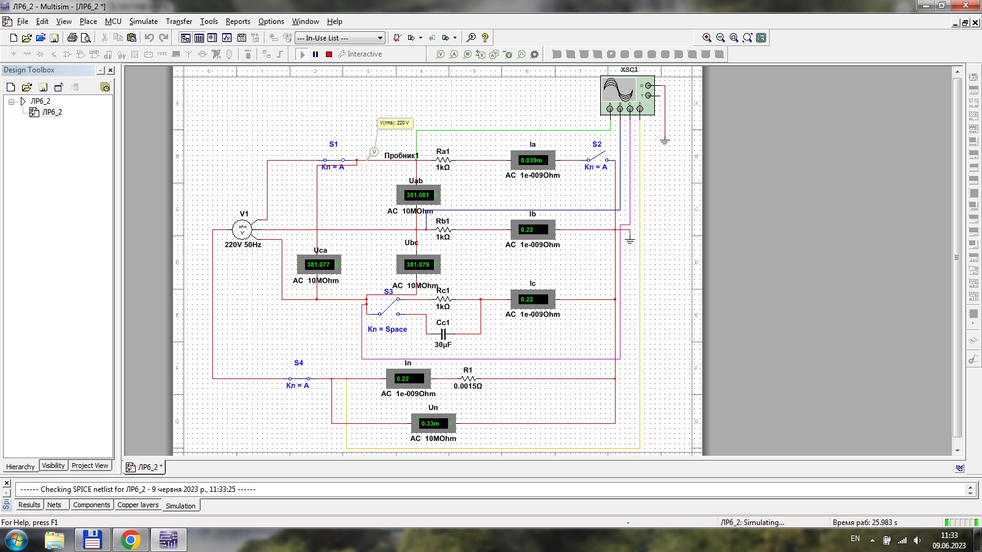Place a Misc component from toolbar
Image resolution: width=982 pixels, height=552 pixels.
click(x=162, y=55)
